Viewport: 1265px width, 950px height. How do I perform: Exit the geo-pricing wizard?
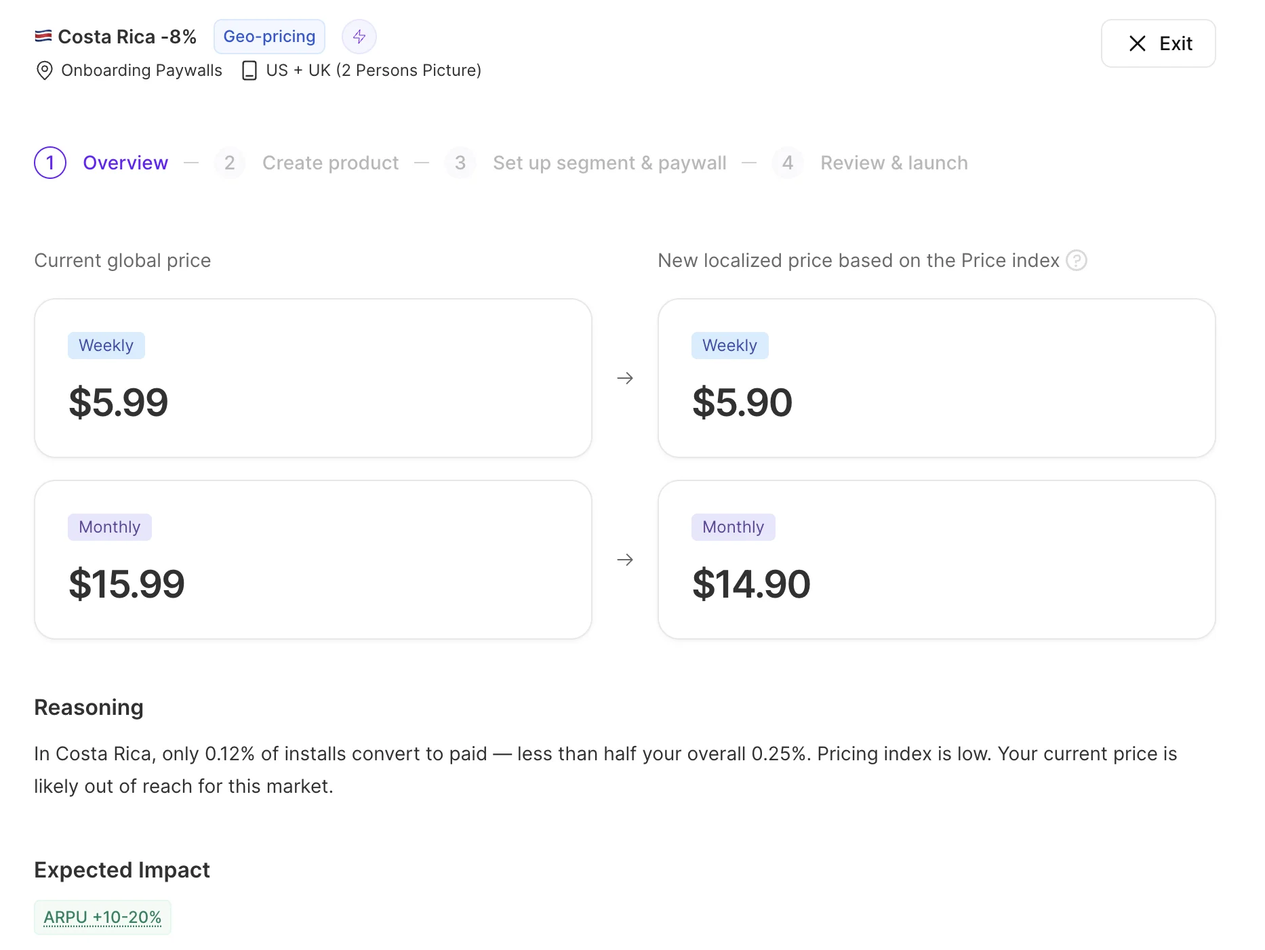(1158, 43)
